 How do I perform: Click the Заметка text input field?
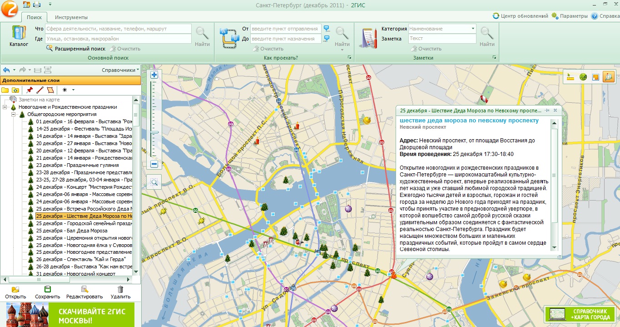click(442, 39)
